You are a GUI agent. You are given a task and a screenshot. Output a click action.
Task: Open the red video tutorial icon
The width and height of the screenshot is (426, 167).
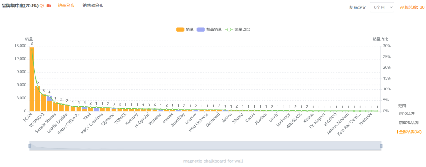pyautogui.click(x=49, y=6)
